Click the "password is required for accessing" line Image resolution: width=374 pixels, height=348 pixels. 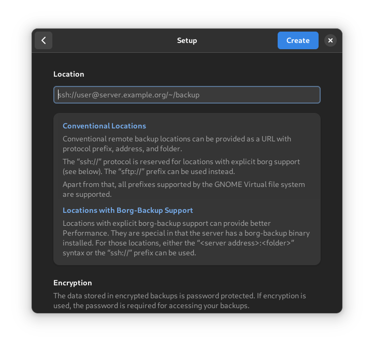point(155,306)
